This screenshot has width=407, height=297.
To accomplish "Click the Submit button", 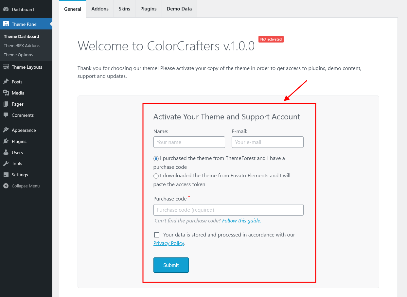I will (171, 265).
